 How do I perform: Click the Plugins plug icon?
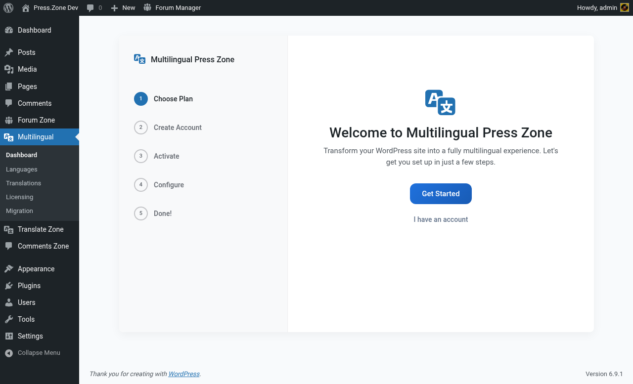[9, 286]
